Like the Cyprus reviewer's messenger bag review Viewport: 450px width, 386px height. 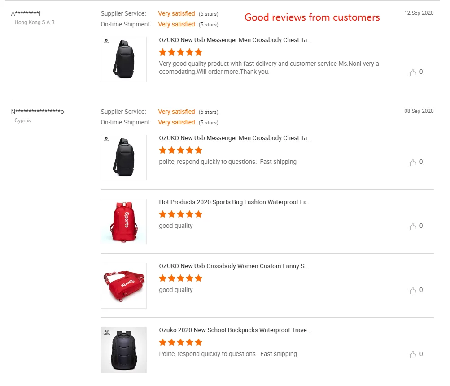click(412, 163)
